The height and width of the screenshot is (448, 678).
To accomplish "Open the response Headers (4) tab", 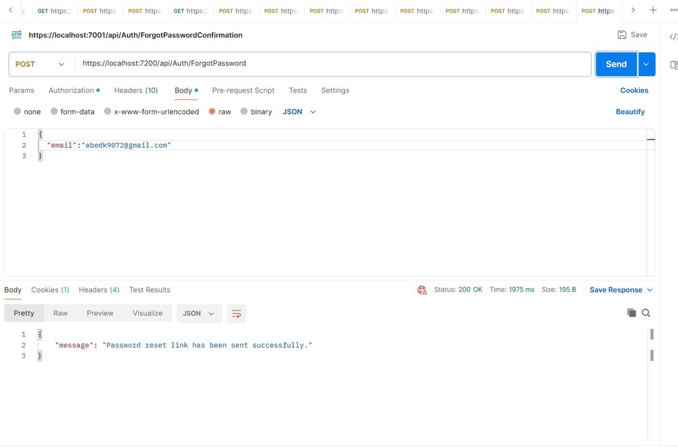I will click(x=99, y=290).
